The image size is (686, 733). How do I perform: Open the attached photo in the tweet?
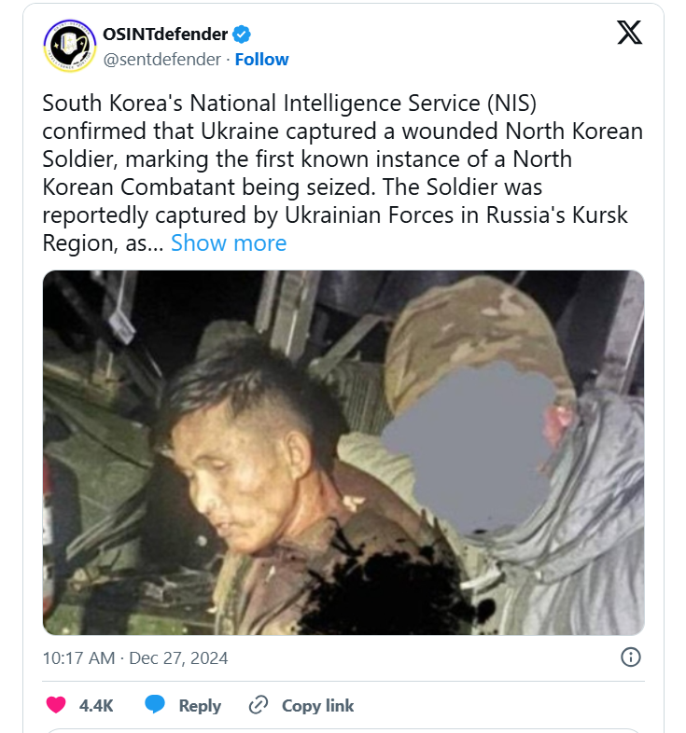233,466
